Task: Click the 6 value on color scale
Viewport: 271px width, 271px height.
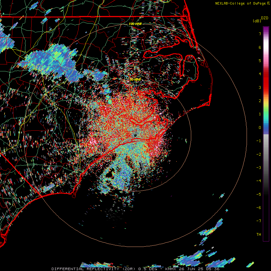Action: tap(260, 47)
